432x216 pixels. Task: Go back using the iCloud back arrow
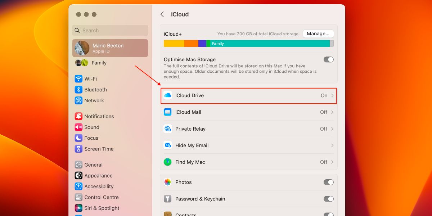point(162,14)
